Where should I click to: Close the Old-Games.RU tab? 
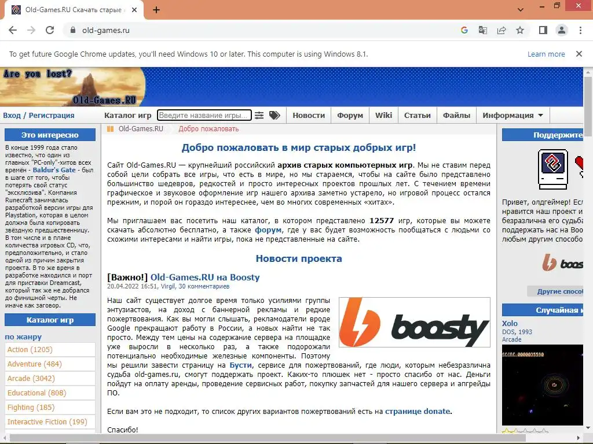134,10
